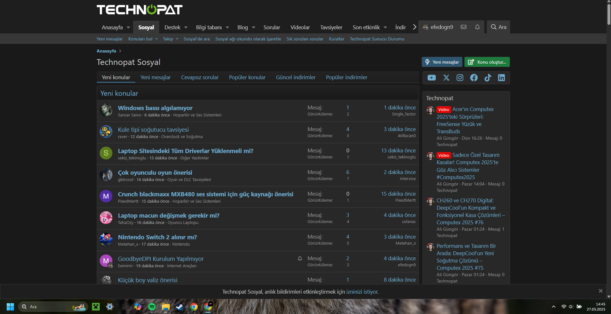Click the "izninizi istiyor" link in the banner
The height and width of the screenshot is (314, 611).
coord(362,292)
